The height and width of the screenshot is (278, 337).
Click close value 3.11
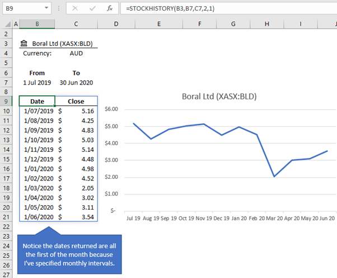point(76,207)
